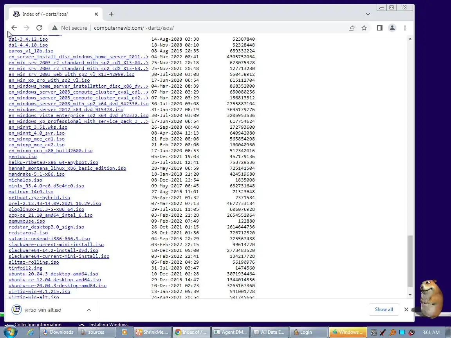
Task: Bookmark this page with the star icon
Action: [x=364, y=28]
